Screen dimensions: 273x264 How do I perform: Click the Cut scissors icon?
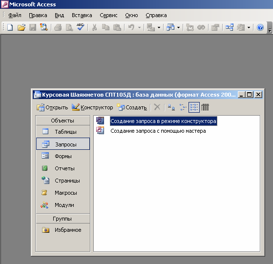pyautogui.click(x=94, y=27)
